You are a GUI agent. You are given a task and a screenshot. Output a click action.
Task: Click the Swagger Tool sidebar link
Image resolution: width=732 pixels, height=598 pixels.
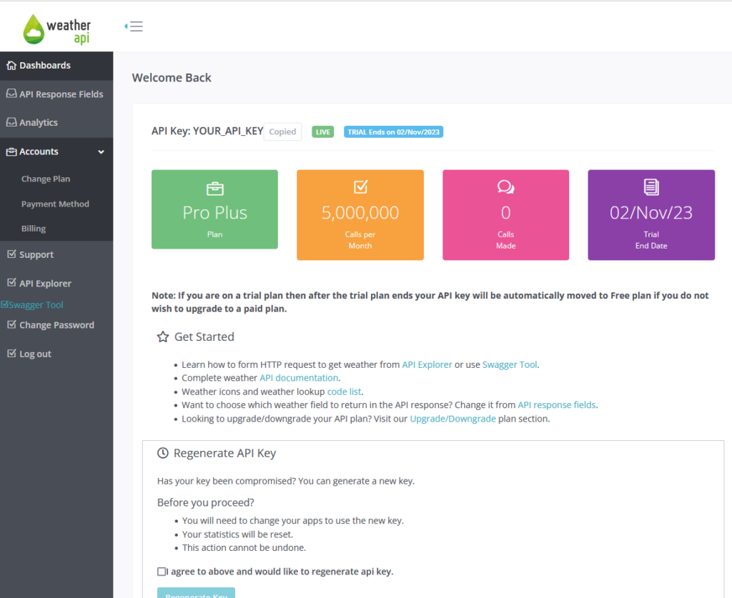pyautogui.click(x=36, y=305)
